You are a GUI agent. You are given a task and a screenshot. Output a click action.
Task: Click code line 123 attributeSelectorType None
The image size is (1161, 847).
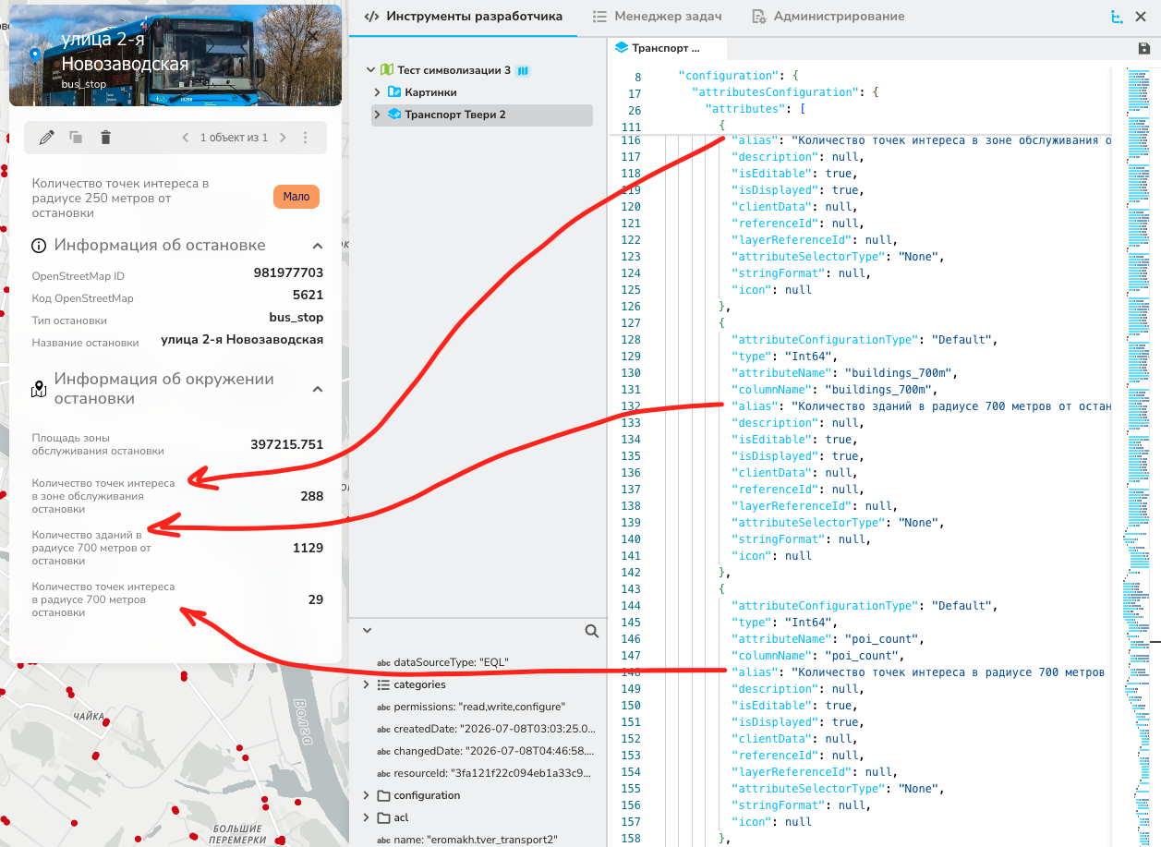pos(837,257)
